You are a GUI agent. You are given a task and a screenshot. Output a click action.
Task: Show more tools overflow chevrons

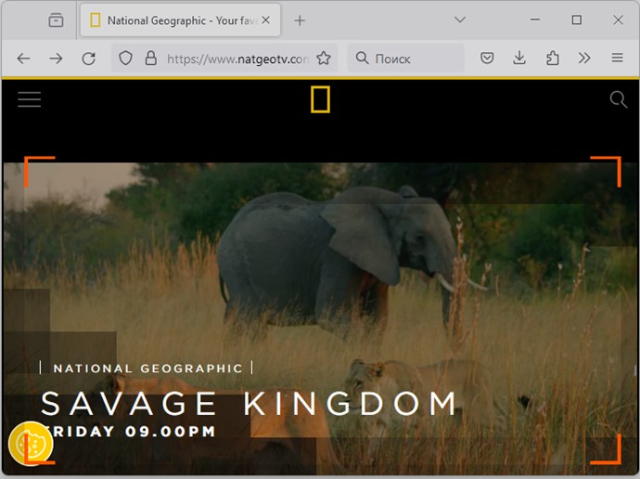(x=584, y=58)
